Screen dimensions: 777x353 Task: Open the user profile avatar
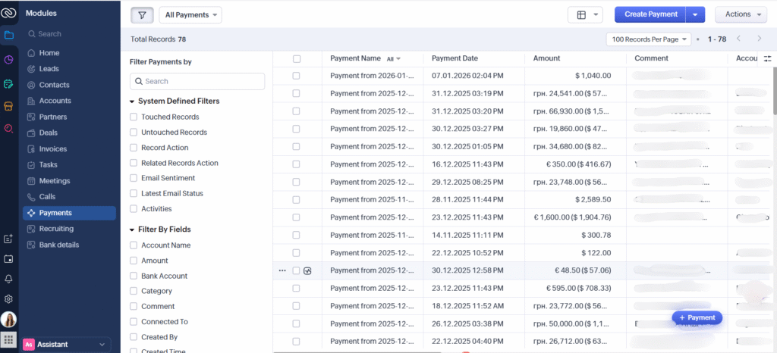[8, 320]
